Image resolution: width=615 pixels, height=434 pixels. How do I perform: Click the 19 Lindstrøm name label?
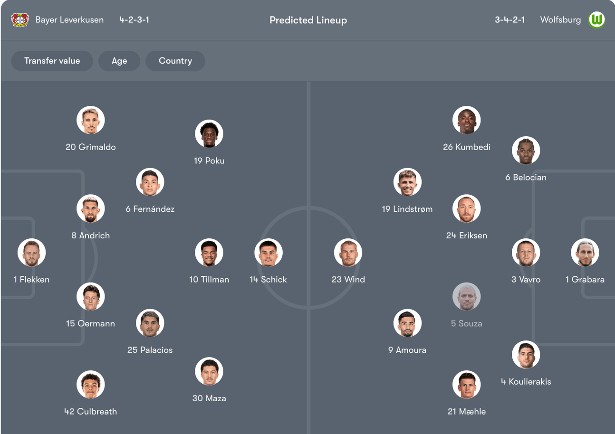pyautogui.click(x=407, y=209)
